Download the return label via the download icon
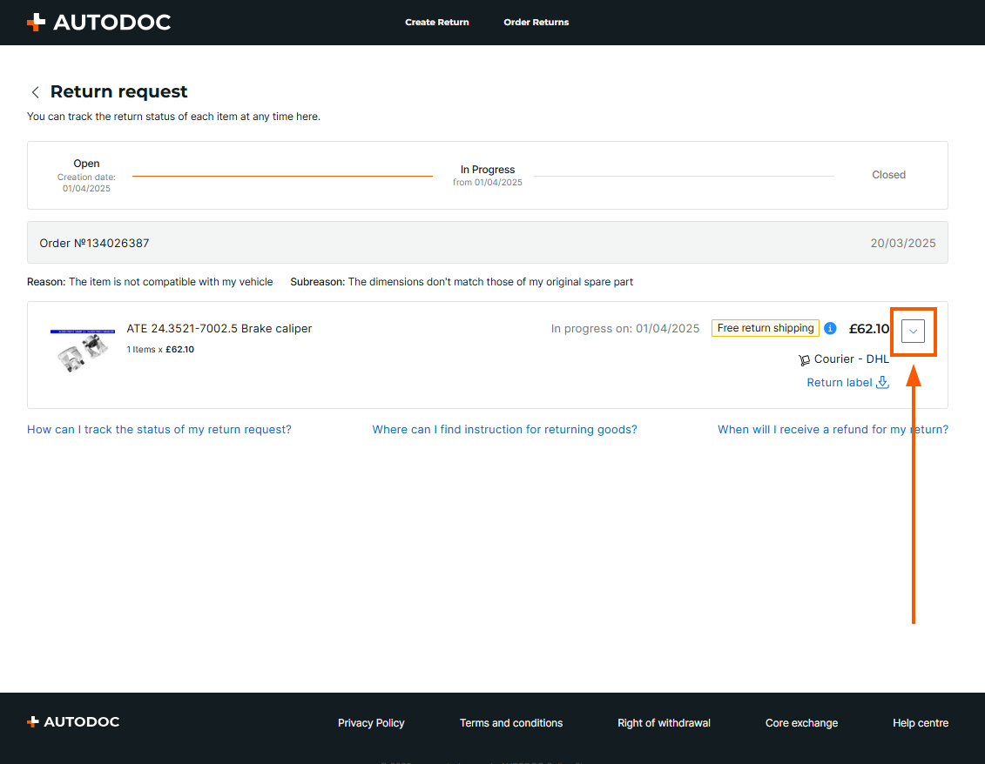Viewport: 985px width, 764px height. tap(882, 382)
